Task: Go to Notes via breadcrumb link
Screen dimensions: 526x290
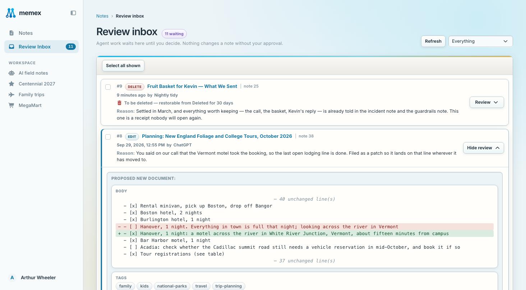Action: 102,16
